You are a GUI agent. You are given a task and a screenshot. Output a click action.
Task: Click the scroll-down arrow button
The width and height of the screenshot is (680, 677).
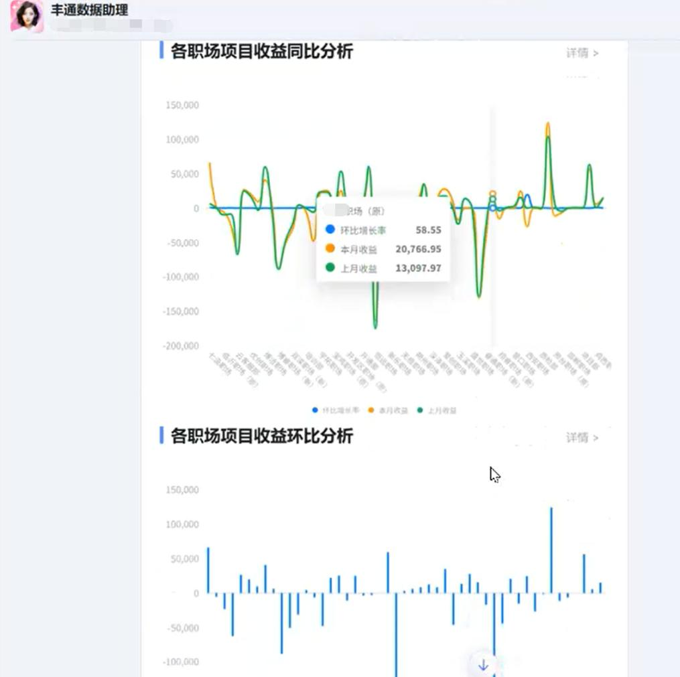[x=483, y=665]
